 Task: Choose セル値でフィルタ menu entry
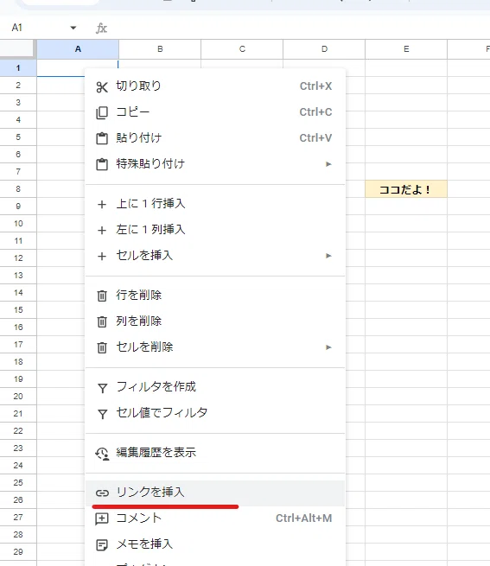coord(215,412)
